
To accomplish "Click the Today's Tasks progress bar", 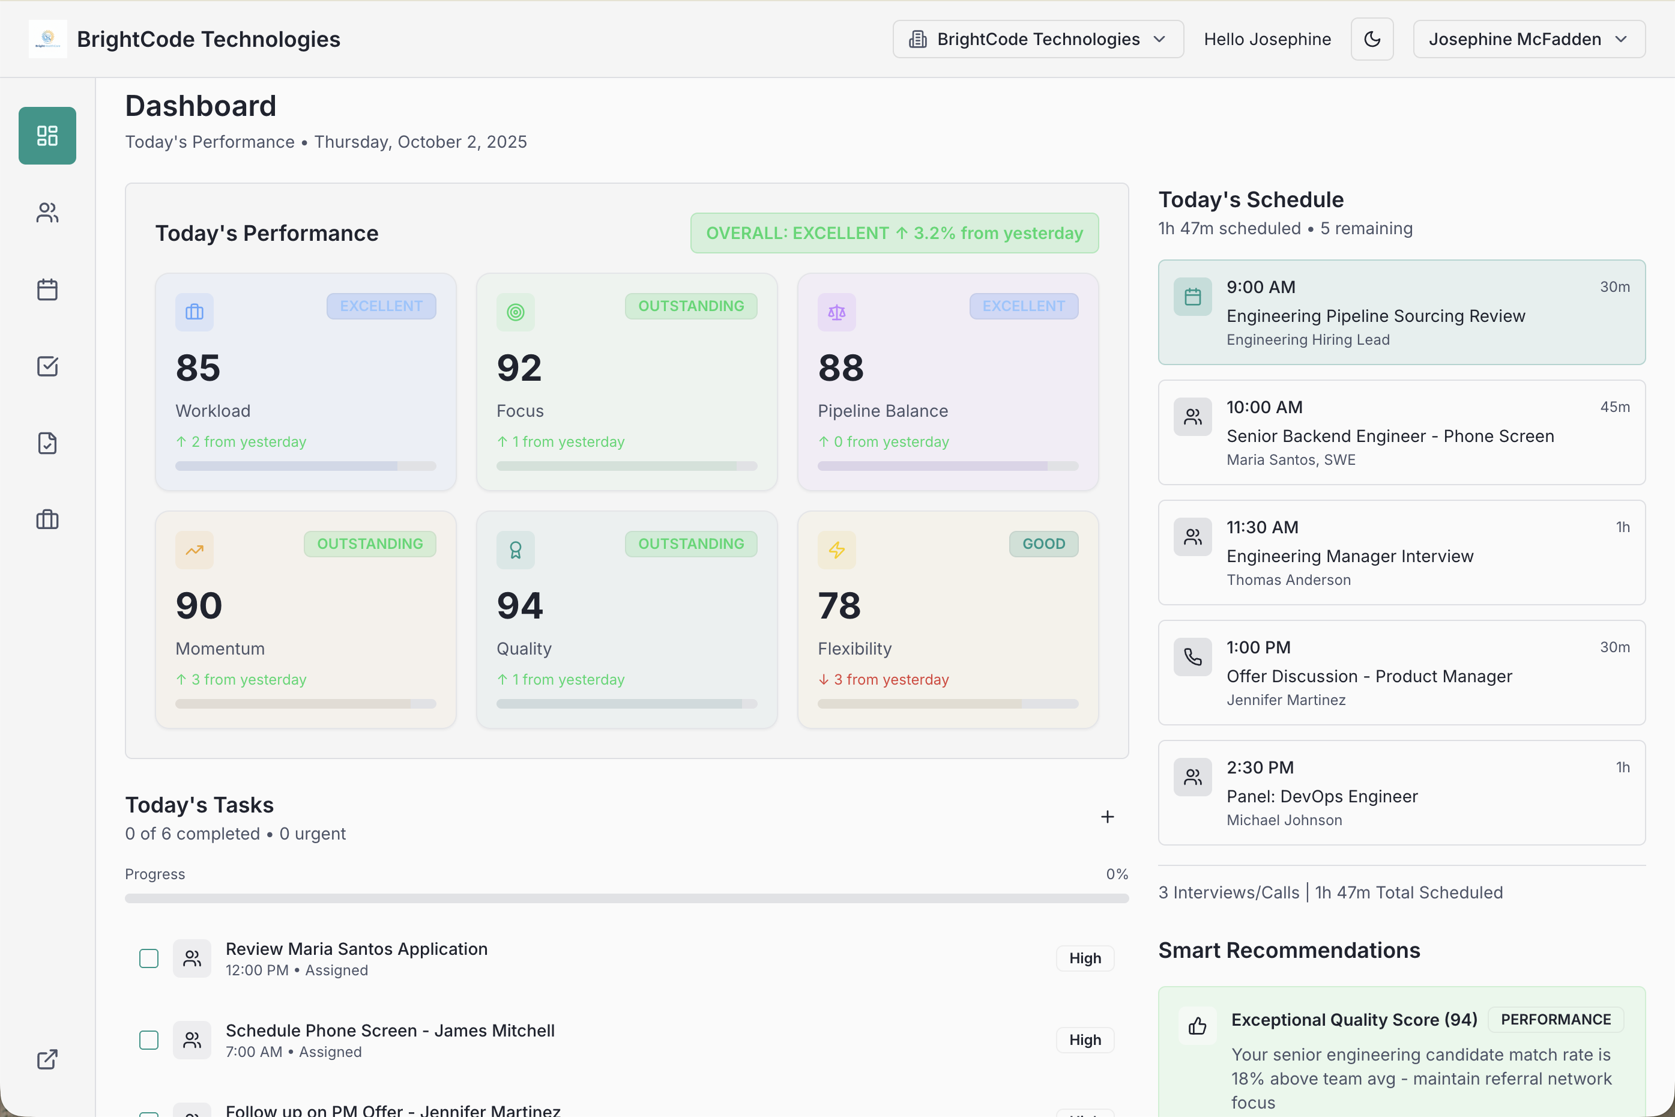I will point(626,898).
